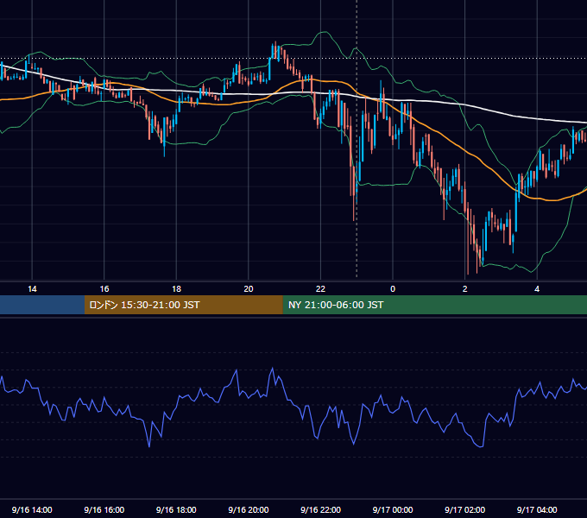Click the 22 hour label on price chart axis
The image size is (587, 518).
click(320, 289)
